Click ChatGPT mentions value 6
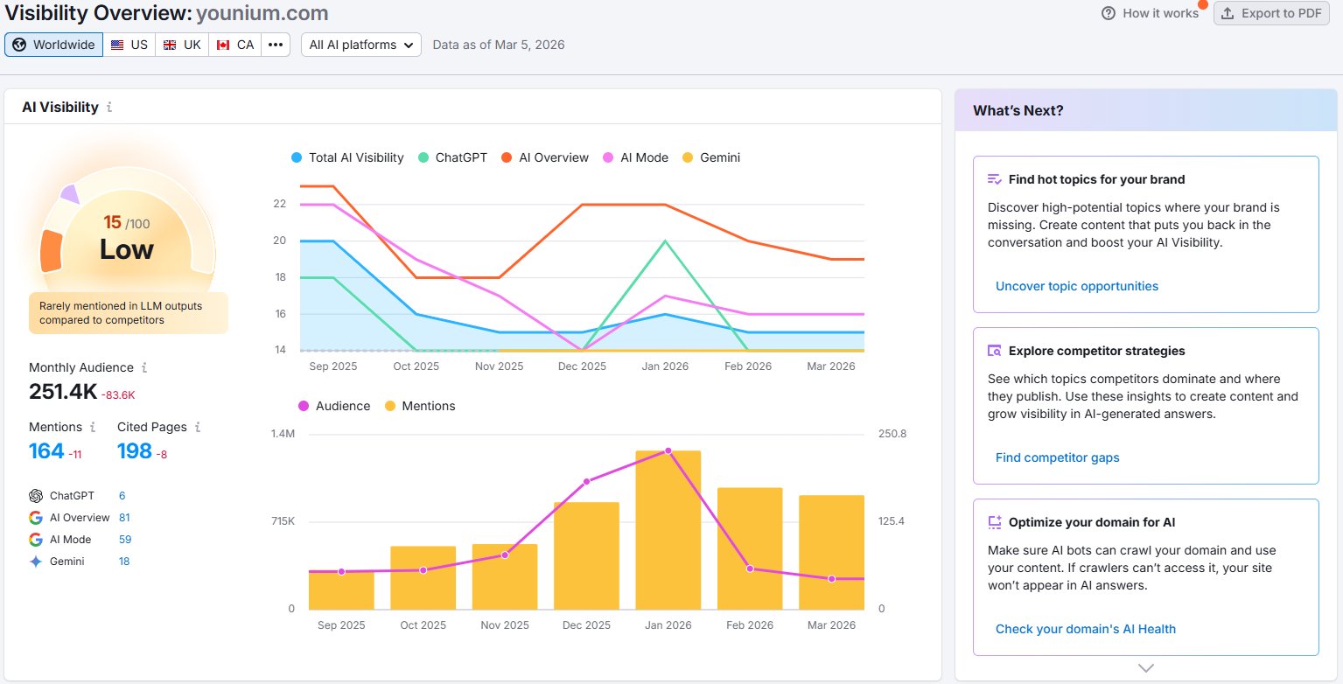 point(122,496)
